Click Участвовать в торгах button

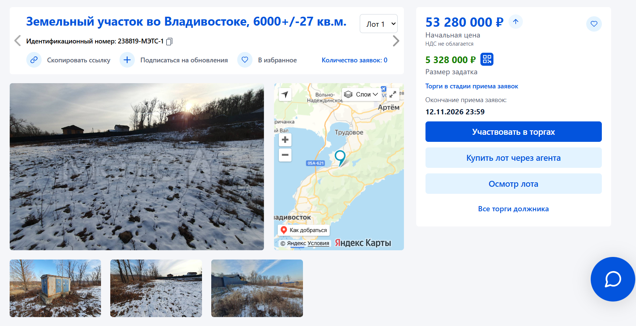point(513,132)
